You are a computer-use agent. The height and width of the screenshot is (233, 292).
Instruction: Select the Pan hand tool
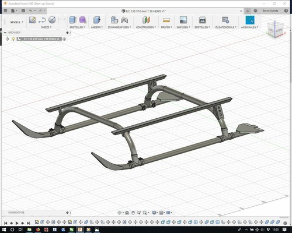click(133, 213)
